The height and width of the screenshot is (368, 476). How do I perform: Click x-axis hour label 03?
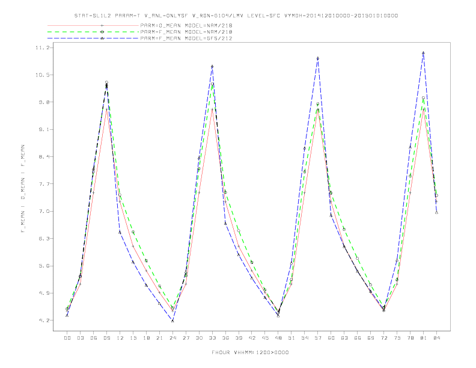pos(80,338)
